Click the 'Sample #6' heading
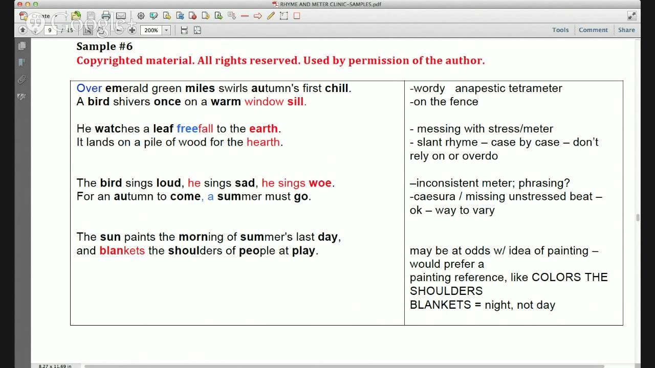The image size is (655, 368). pos(104,46)
